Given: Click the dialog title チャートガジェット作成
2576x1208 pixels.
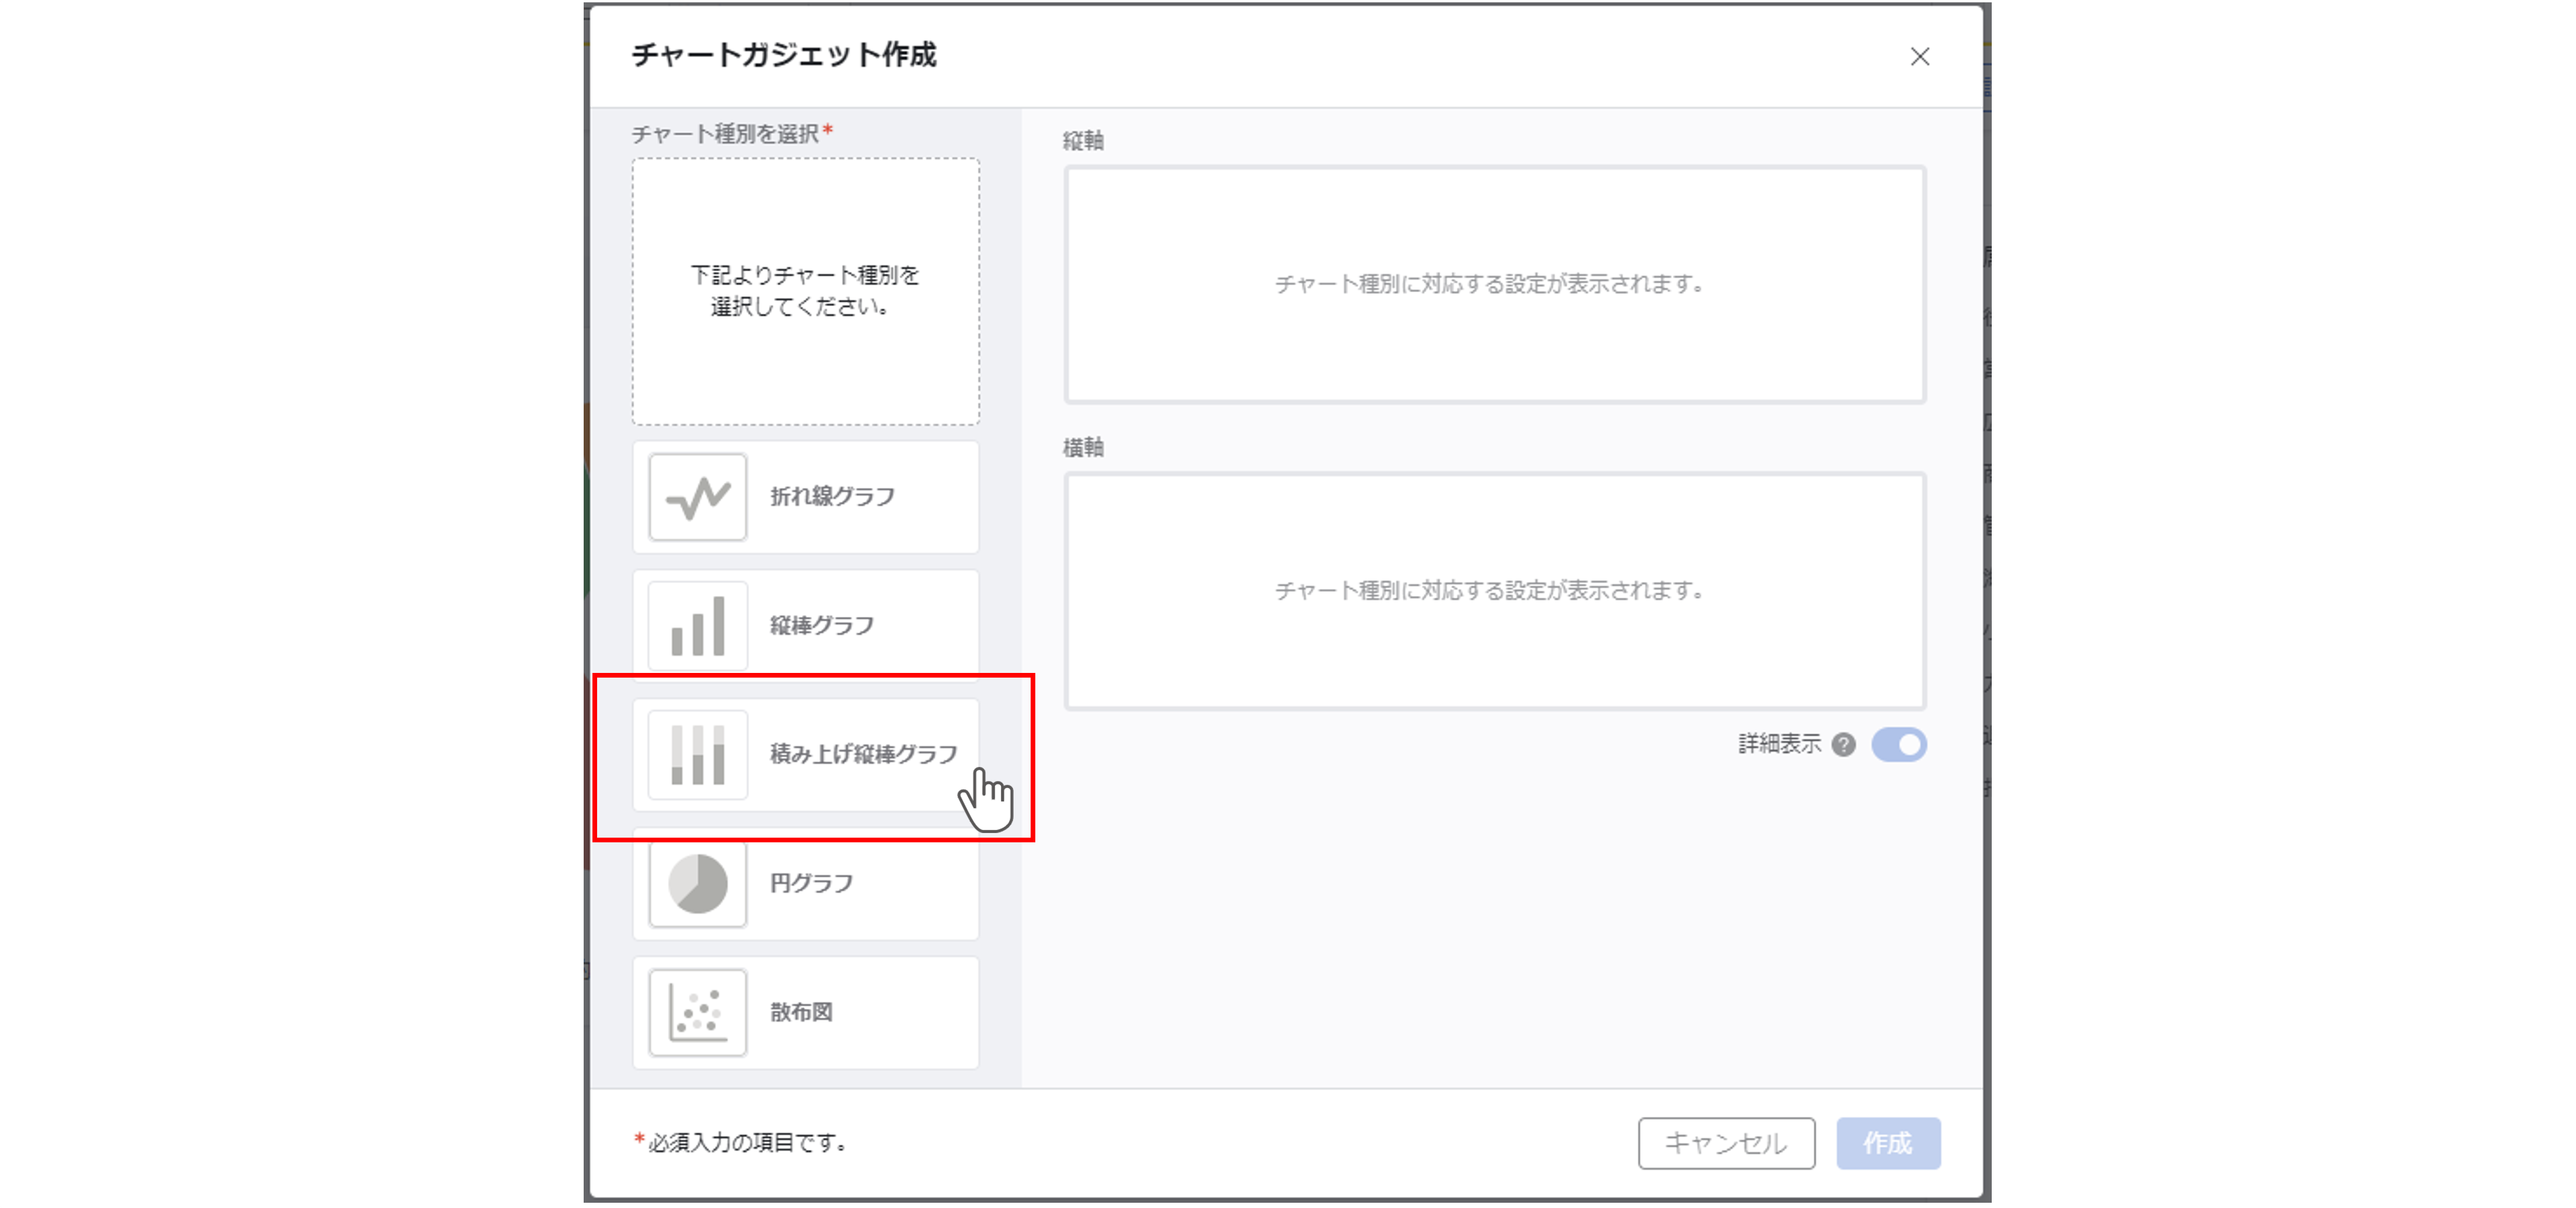Looking at the screenshot, I should click(783, 55).
